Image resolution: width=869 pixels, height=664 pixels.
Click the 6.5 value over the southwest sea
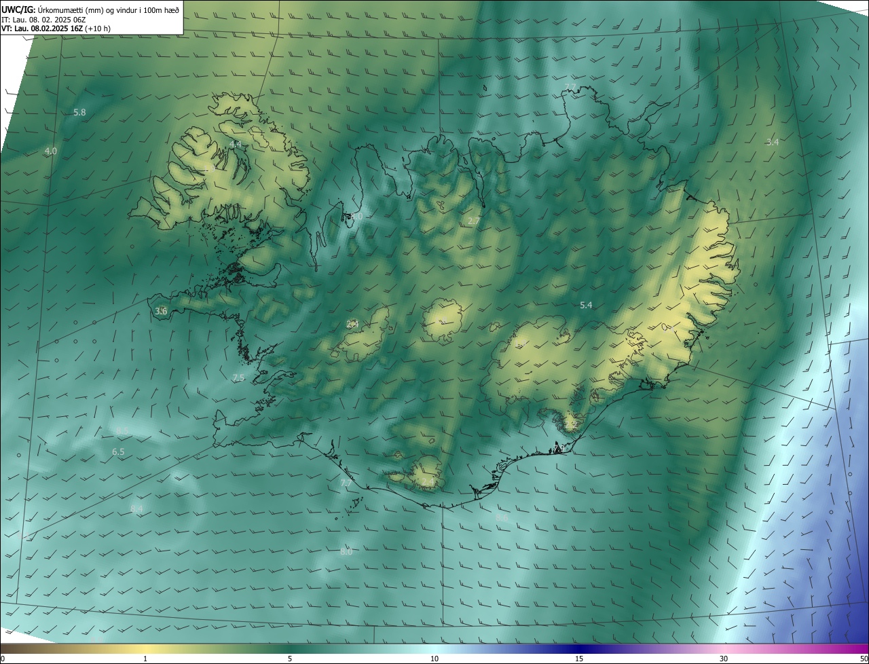coord(118,451)
